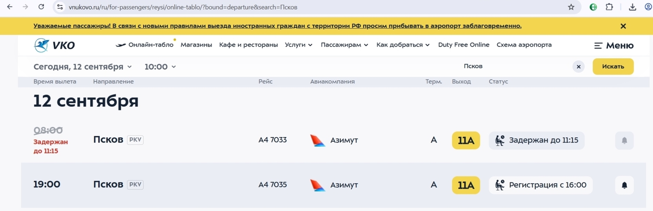Open browser extensions puzzle icon
This screenshot has width=653, height=211.
(609, 7)
